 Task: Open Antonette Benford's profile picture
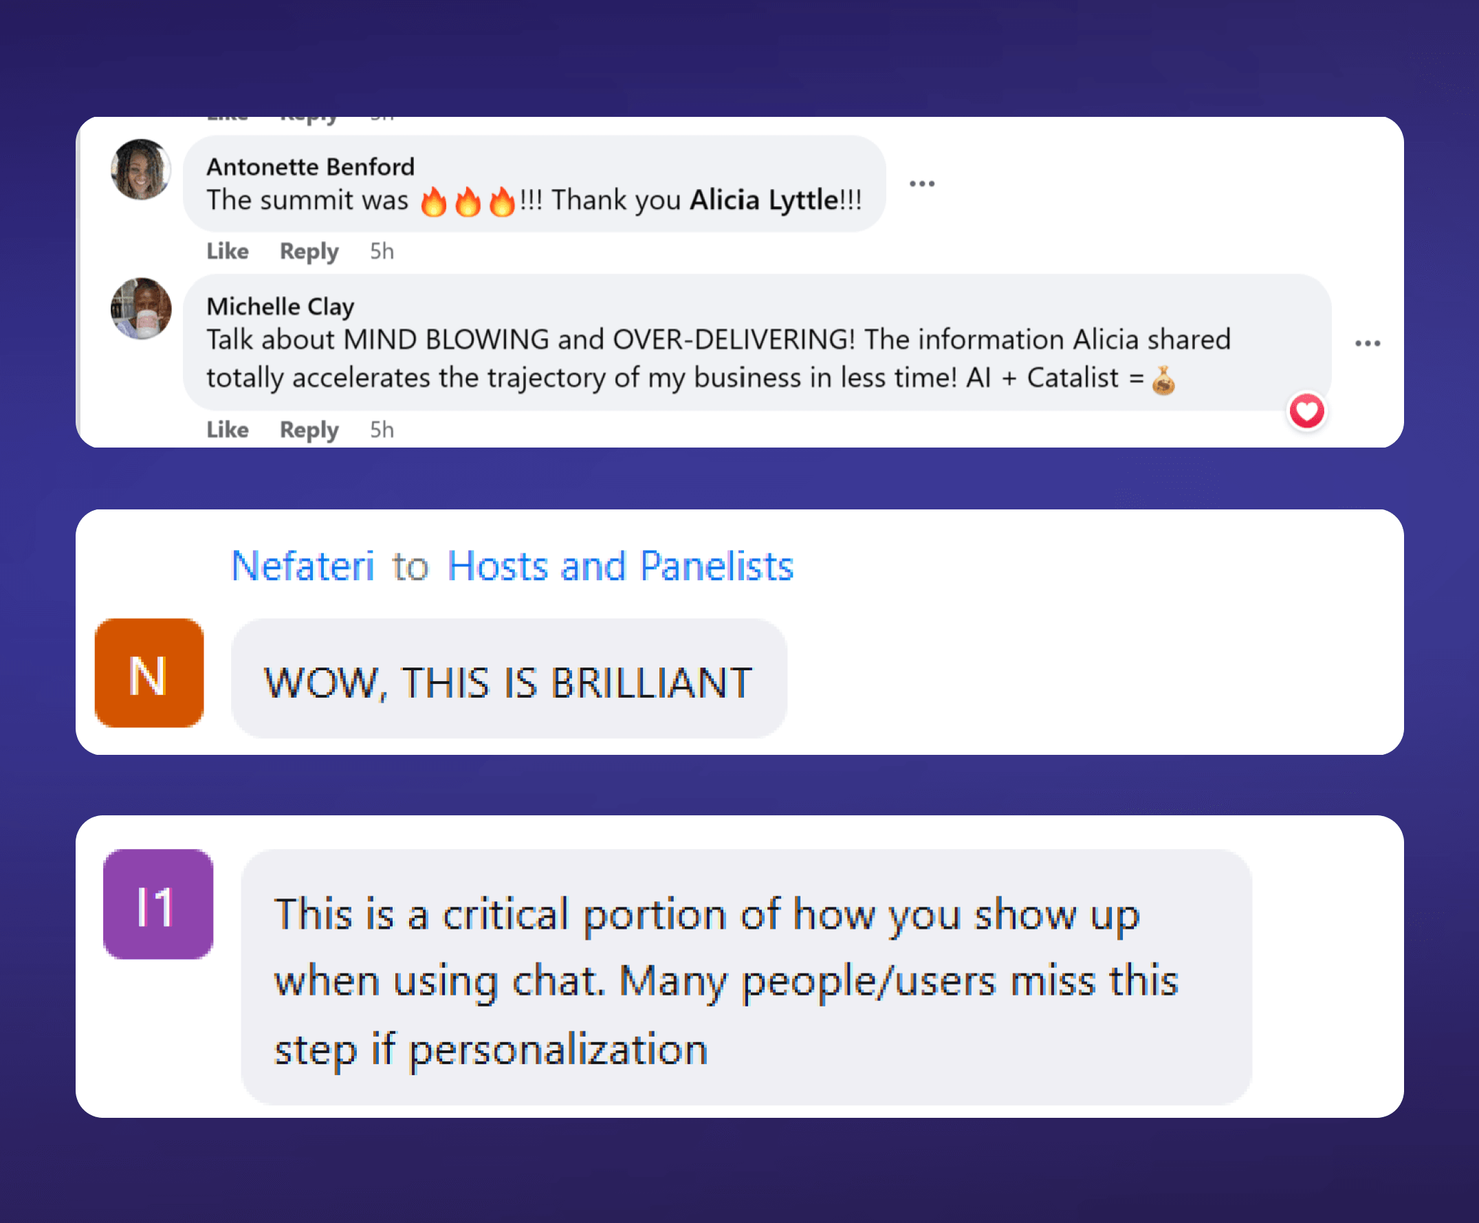coord(141,170)
